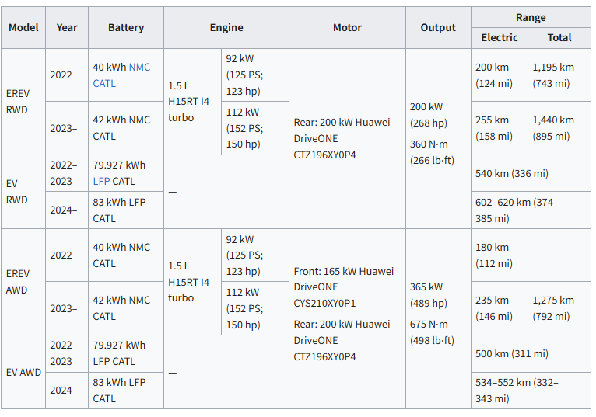Click the 1,195 km total range cell
This screenshot has height=417, width=596.
pyautogui.click(x=559, y=75)
